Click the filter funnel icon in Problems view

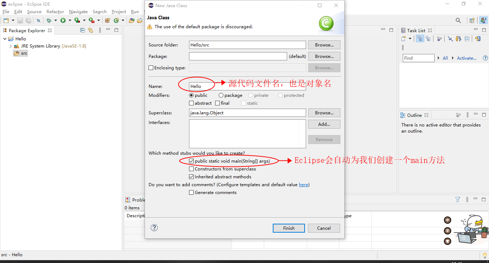point(457,199)
